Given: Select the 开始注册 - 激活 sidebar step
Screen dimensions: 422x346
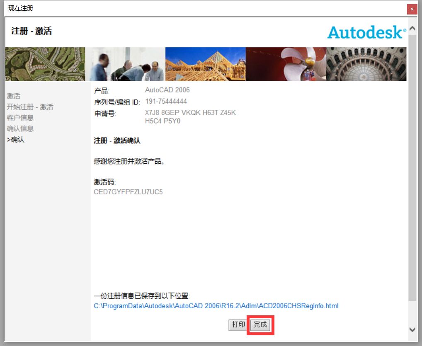Looking at the screenshot, I should pos(30,107).
